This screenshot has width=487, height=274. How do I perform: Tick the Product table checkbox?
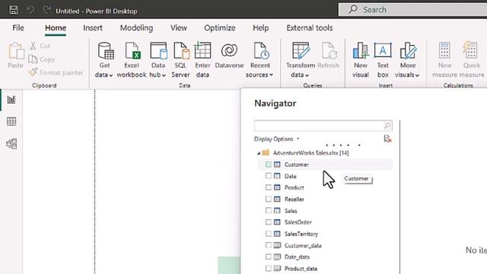pyautogui.click(x=269, y=187)
